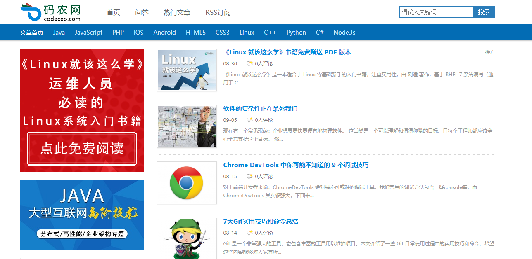Open Git octocat article thumbnail
Screen dimensions: 532x259
187,238
